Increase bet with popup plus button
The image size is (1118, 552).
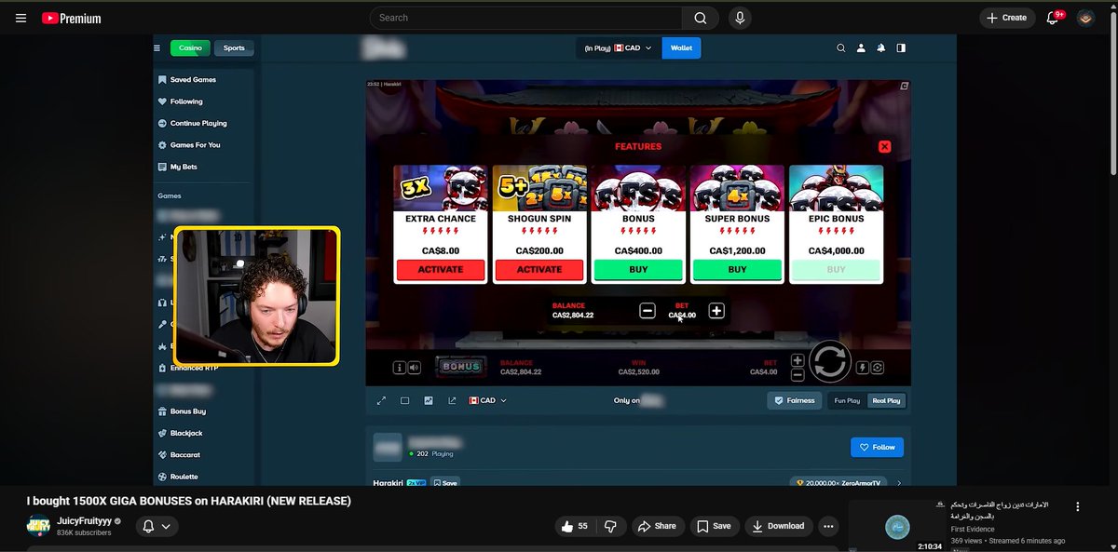coord(716,311)
